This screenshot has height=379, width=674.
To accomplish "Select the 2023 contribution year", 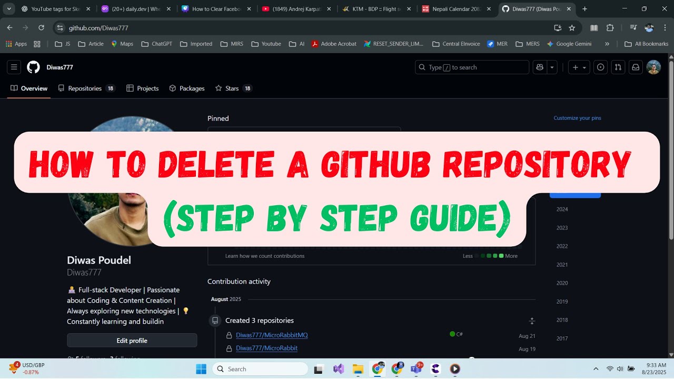I will coord(562,227).
